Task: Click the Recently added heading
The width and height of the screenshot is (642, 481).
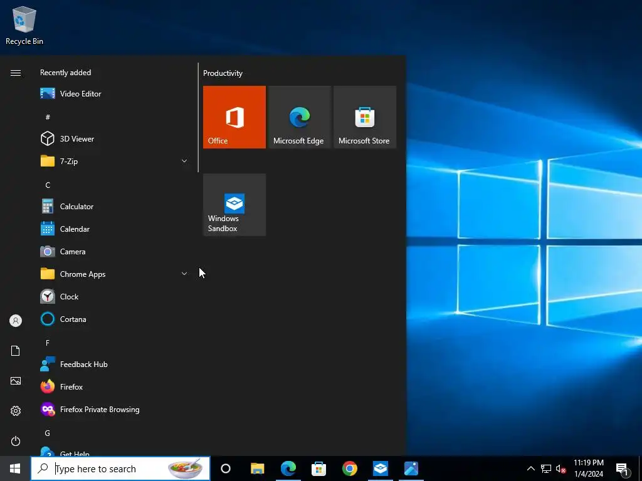Action: pos(65,73)
